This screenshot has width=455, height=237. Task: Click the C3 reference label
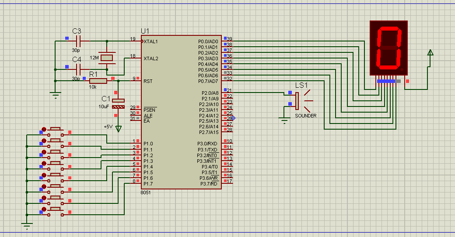coord(77,31)
